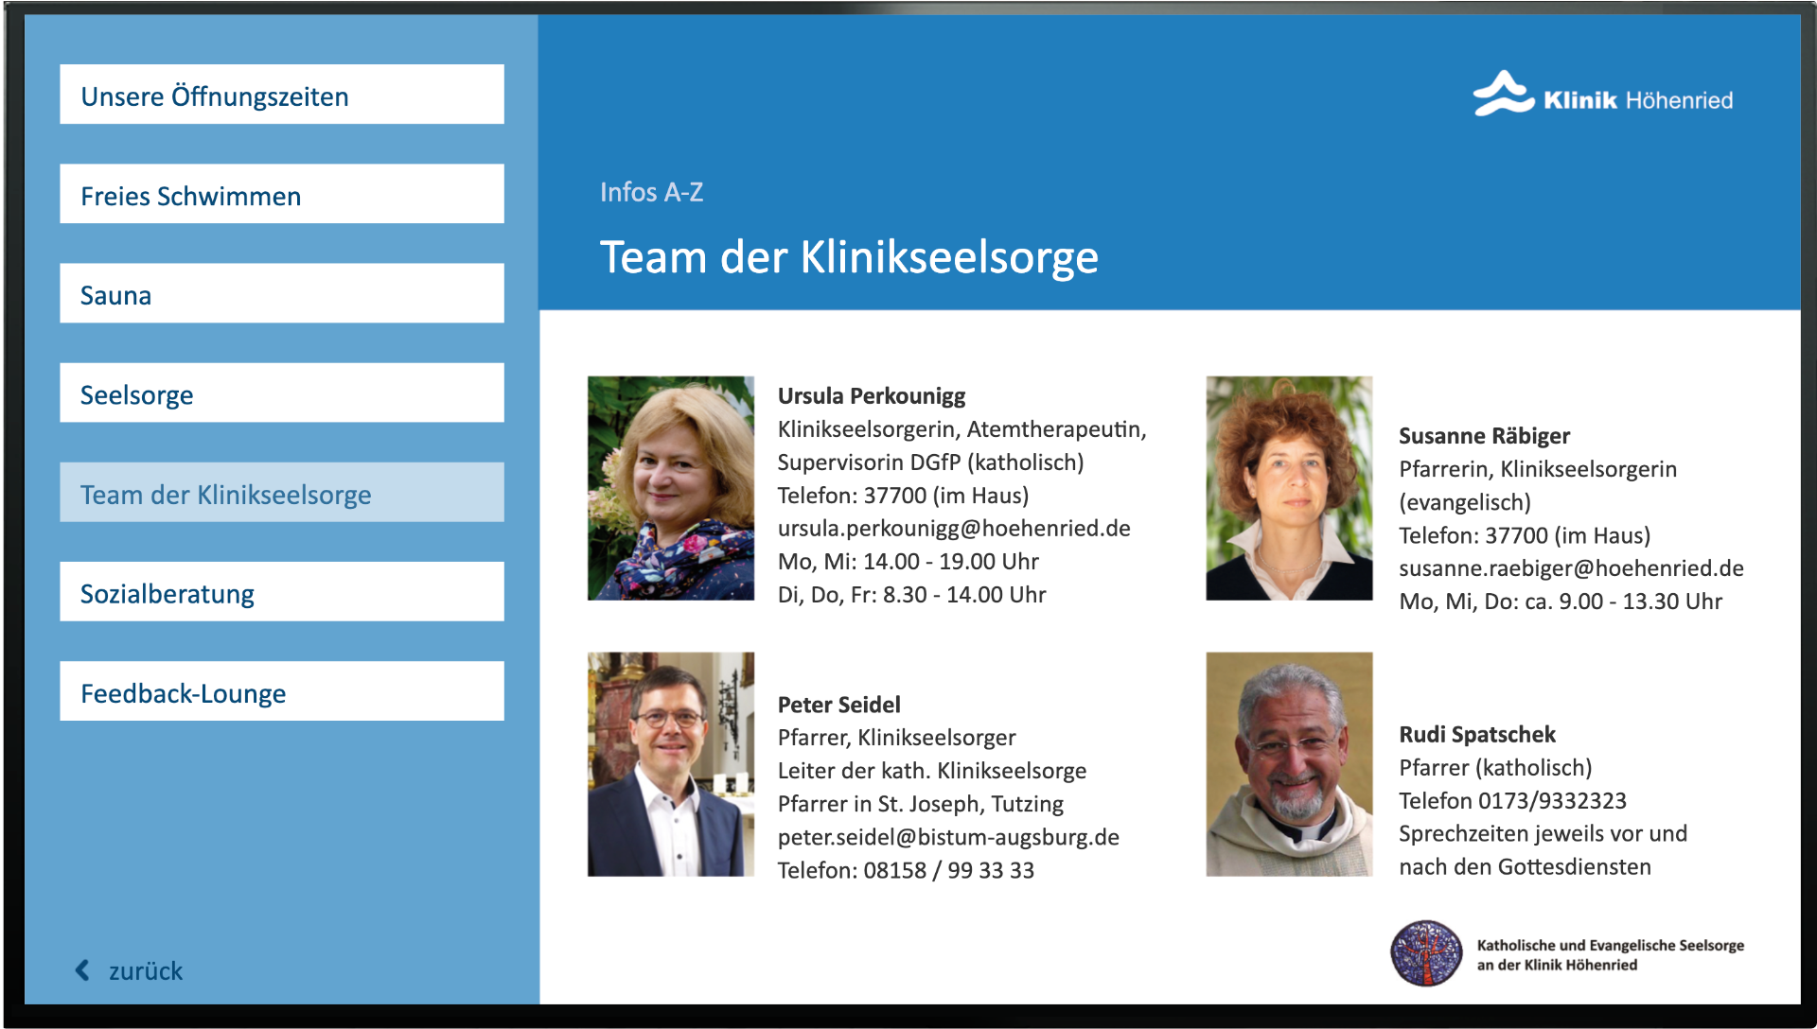Screen dimensions: 1817x1029
Task: Click susanne.raebiger@hoehenried.de email address
Action: [1571, 567]
